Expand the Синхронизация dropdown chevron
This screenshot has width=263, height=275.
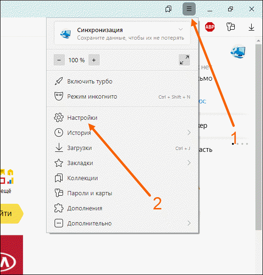[x=181, y=29]
